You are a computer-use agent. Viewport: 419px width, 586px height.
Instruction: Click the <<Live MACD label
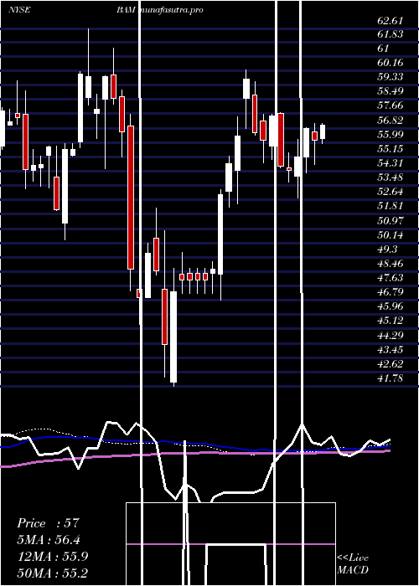(353, 564)
